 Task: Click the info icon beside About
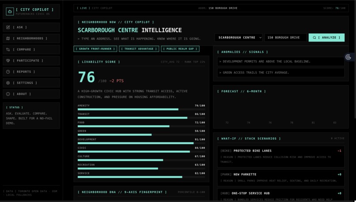point(8,94)
